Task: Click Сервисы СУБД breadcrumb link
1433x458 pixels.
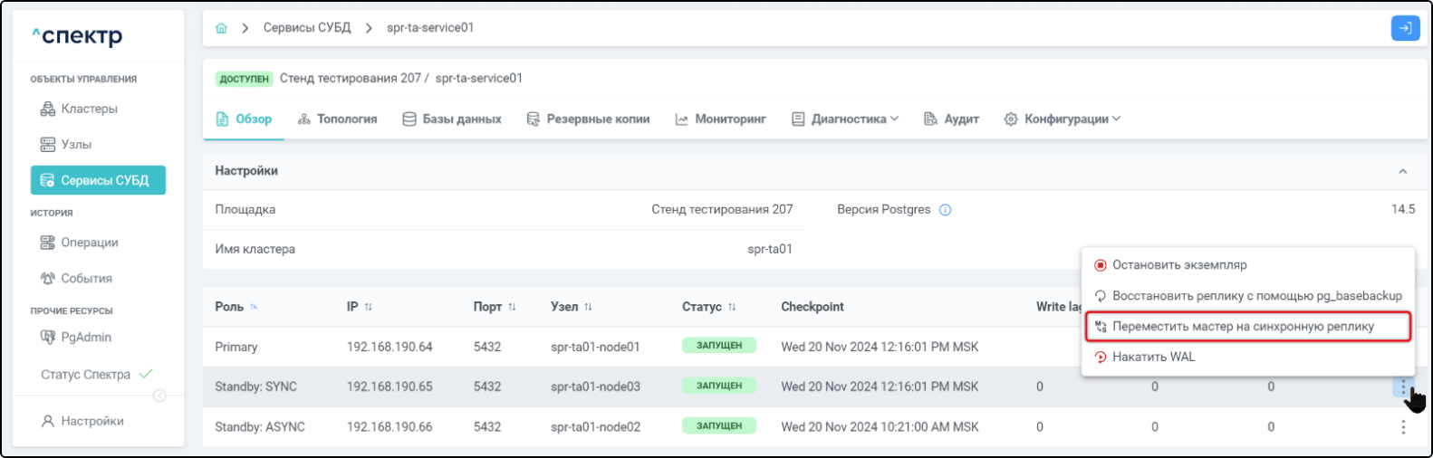Action: pos(306,28)
